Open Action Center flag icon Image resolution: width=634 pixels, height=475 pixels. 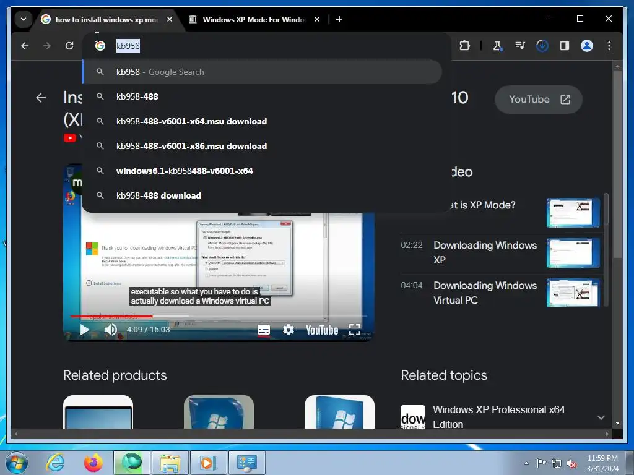(541, 463)
